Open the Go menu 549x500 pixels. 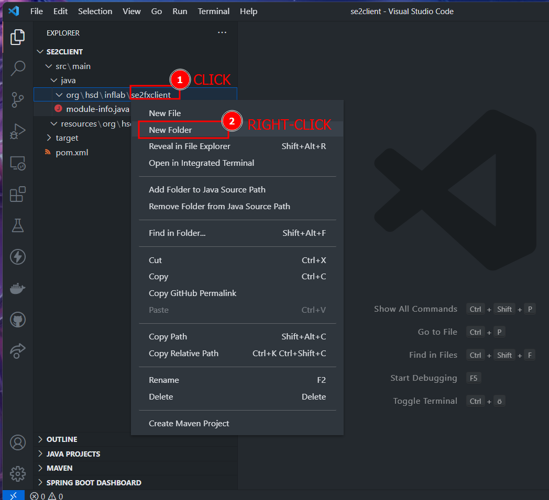[x=157, y=11]
